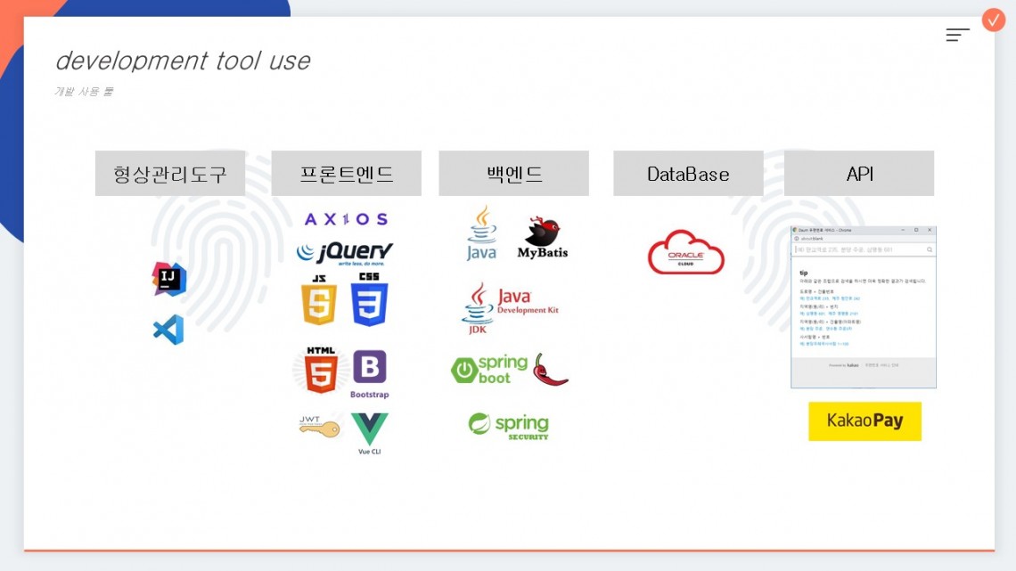Click the orange checkmark circle badge

994,20
